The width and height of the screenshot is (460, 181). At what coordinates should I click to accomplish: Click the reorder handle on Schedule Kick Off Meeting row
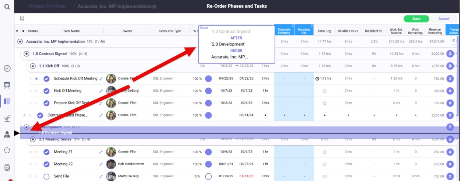click(x=450, y=79)
